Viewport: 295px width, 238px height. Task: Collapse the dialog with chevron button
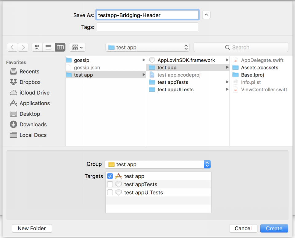tap(206, 15)
